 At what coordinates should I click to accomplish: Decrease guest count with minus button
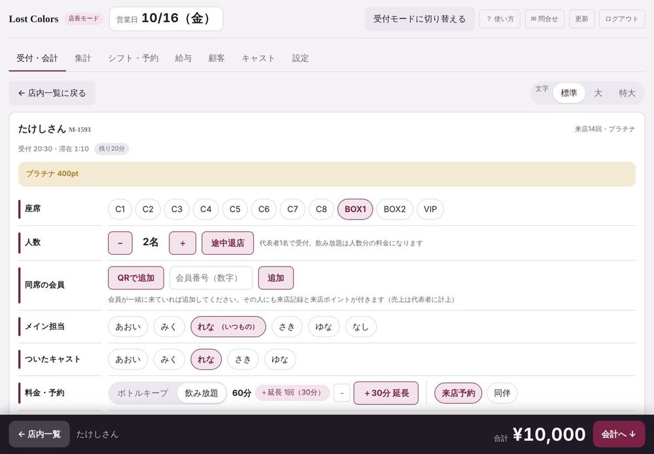click(120, 243)
